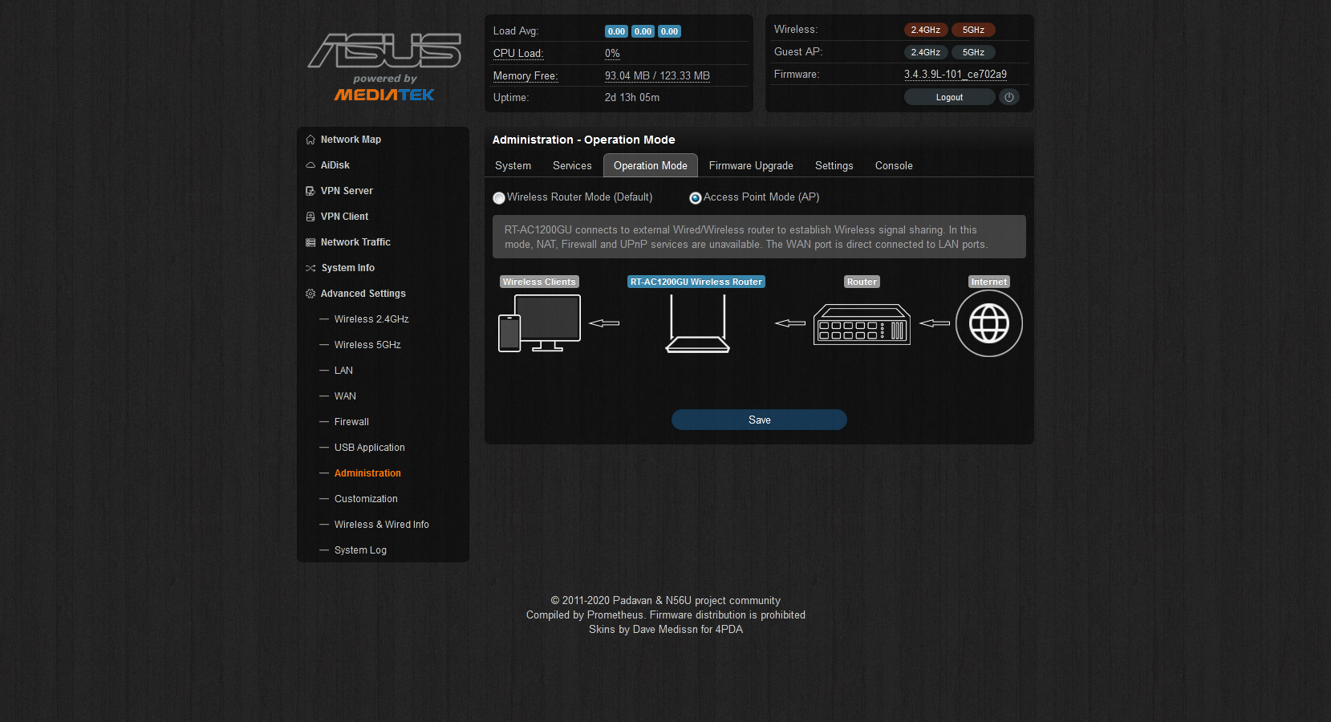Click the VPN Client sidebar icon
Screen dimensions: 1331x722
[x=310, y=217]
